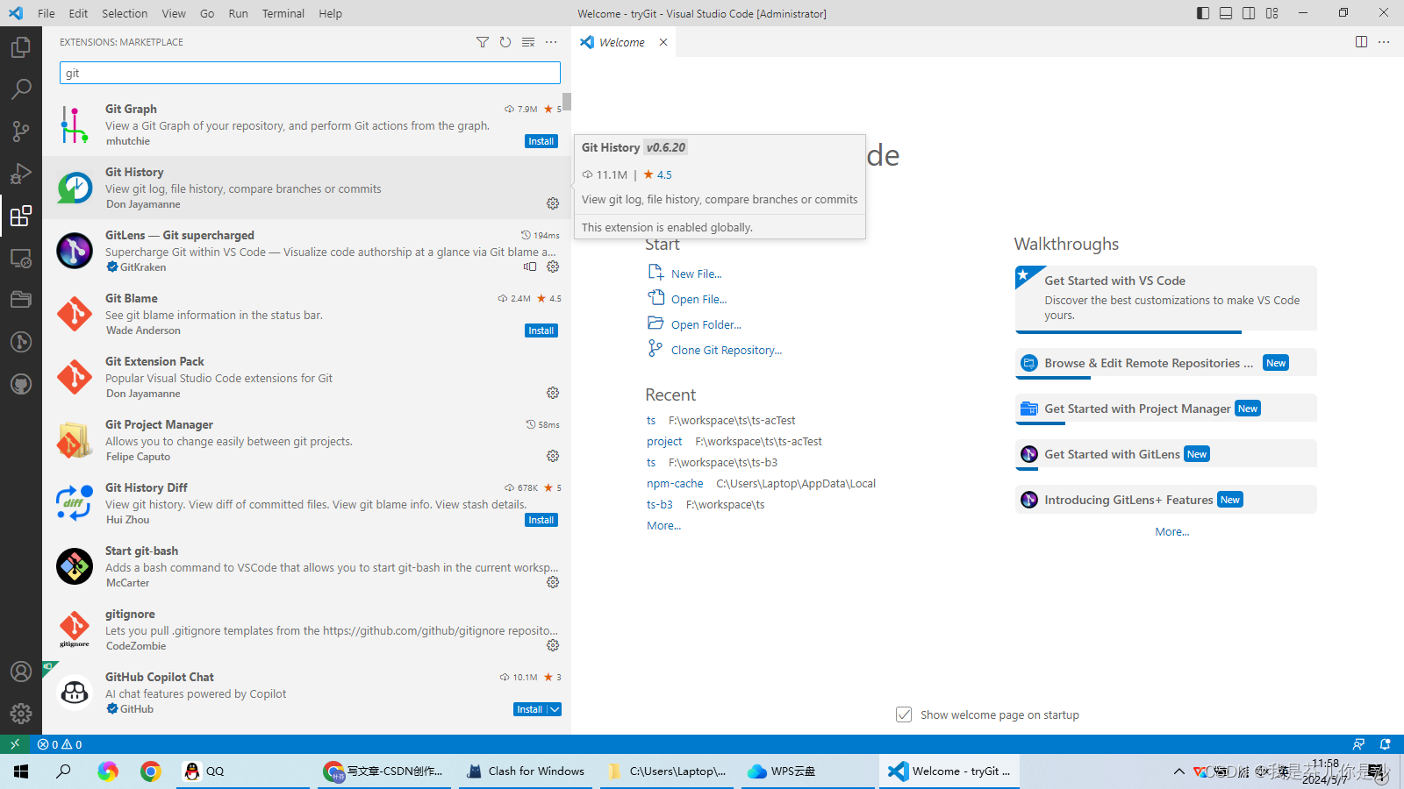Toggle the Panel layout button
Viewport: 1404px width, 789px height.
coord(1226,13)
